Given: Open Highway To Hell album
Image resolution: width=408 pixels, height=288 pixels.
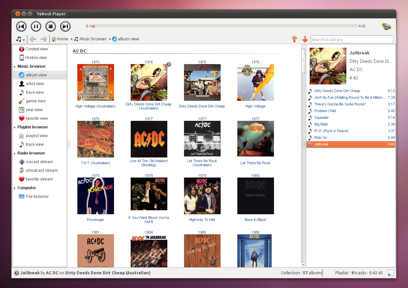Looking at the screenshot, I should point(202,196).
